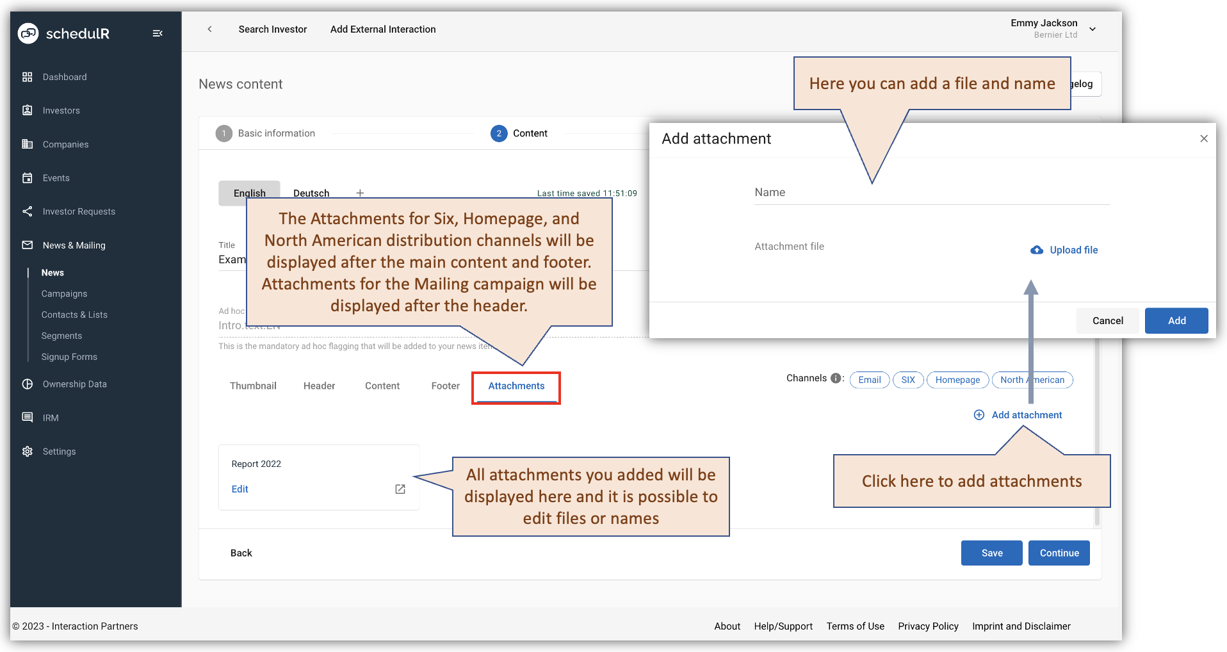Cancel the Add attachment dialog
Image resolution: width=1227 pixels, height=652 pixels.
1107,320
